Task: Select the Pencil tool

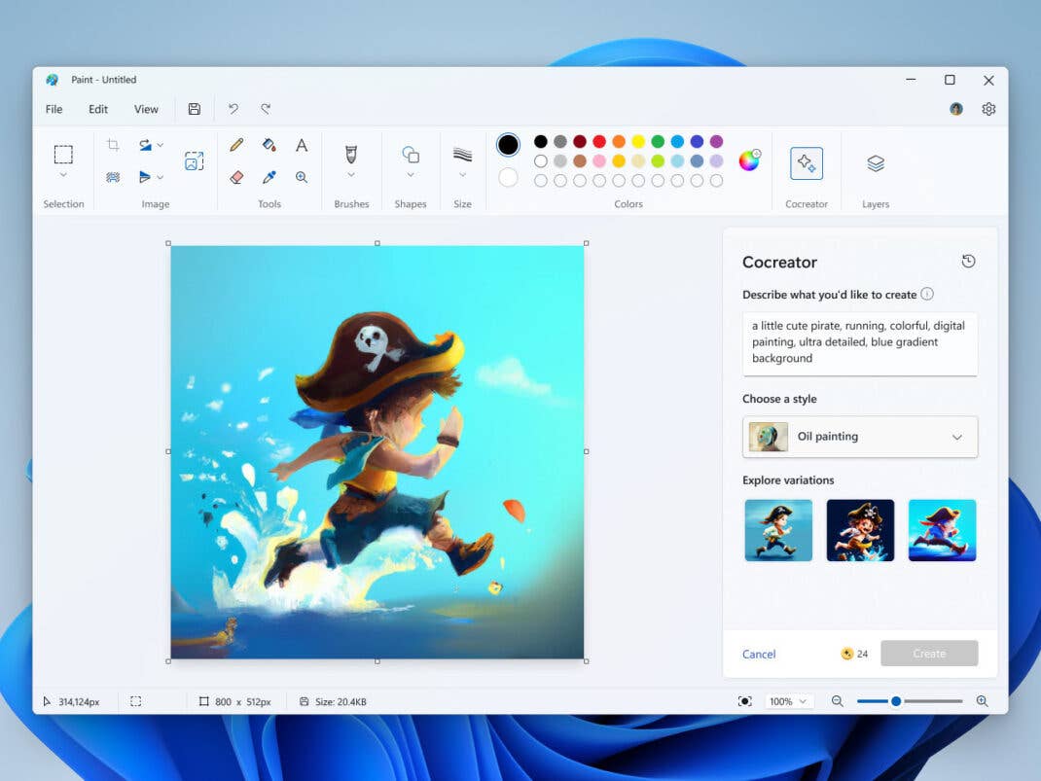Action: (x=234, y=144)
